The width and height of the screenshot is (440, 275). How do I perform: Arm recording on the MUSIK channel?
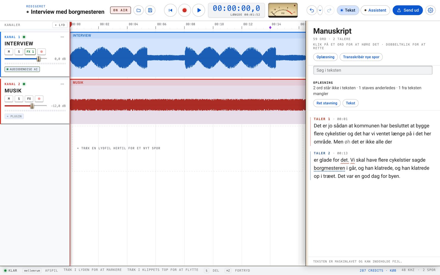[39, 99]
